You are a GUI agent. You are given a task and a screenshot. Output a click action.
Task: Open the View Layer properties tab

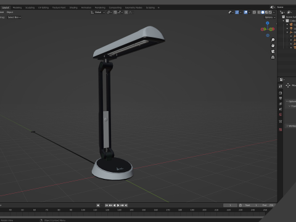tap(281, 104)
